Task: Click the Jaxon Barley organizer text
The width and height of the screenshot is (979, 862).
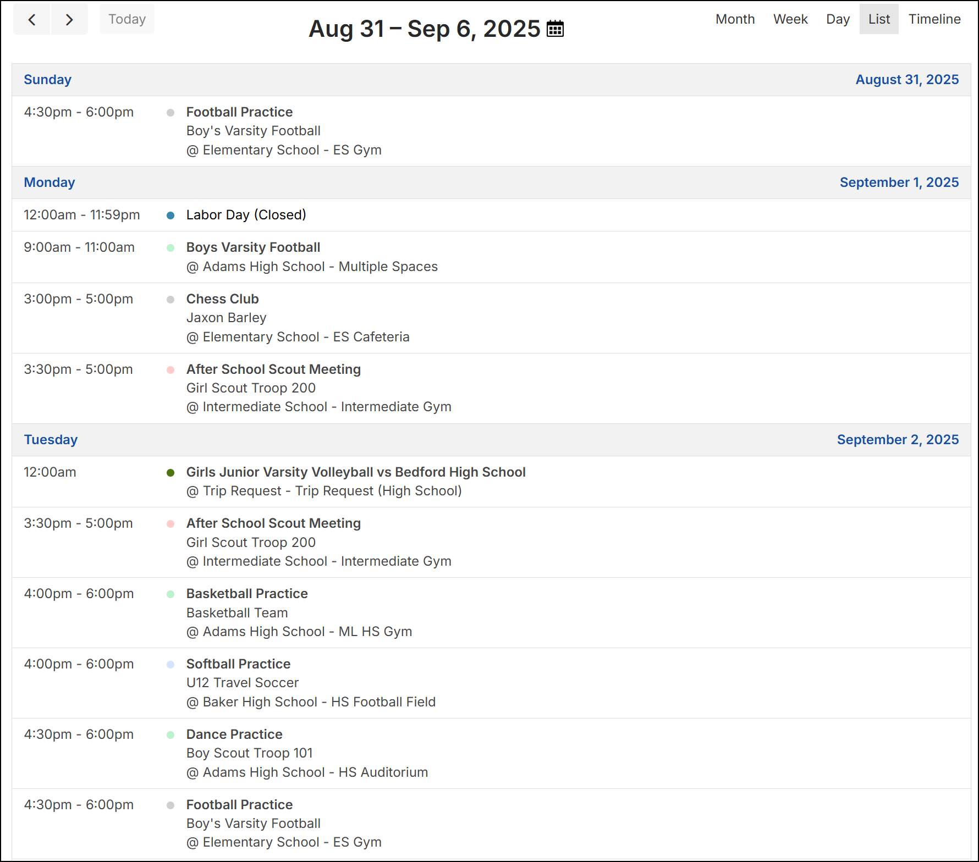Action: [x=226, y=318]
